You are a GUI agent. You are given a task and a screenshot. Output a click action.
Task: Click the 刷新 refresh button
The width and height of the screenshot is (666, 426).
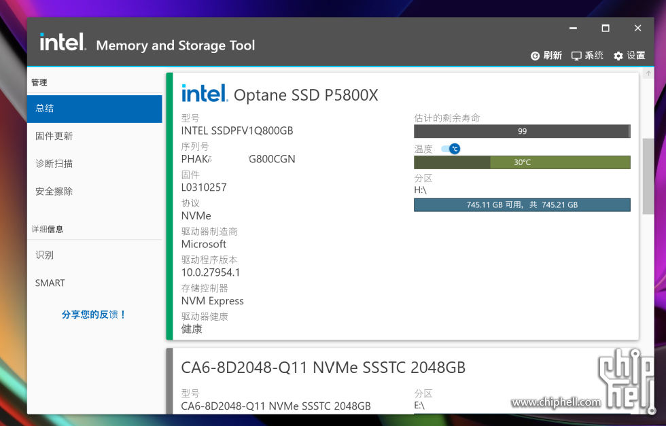click(546, 56)
